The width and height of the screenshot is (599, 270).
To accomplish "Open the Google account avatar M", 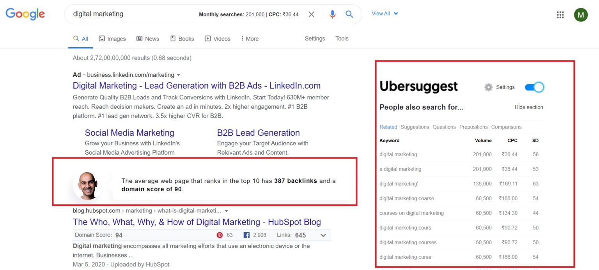I will (581, 15).
